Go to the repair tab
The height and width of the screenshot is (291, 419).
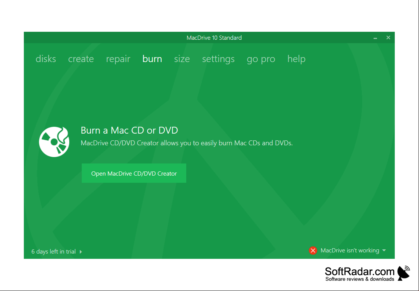click(118, 59)
